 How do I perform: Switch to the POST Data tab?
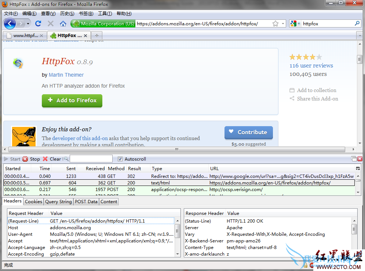[x=86, y=202]
